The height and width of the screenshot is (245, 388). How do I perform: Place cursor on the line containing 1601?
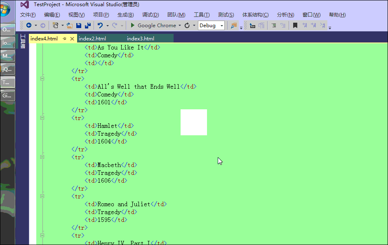[x=106, y=102]
